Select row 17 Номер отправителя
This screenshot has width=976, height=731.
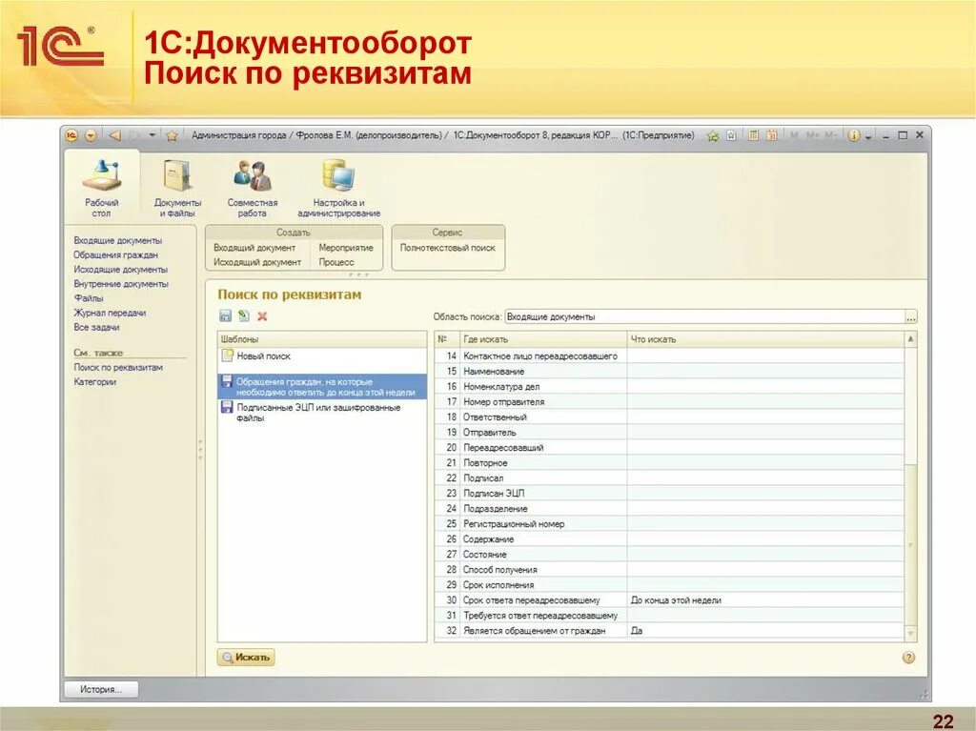670,401
